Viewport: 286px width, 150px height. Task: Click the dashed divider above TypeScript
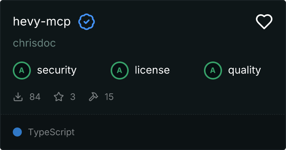click(x=143, y=114)
